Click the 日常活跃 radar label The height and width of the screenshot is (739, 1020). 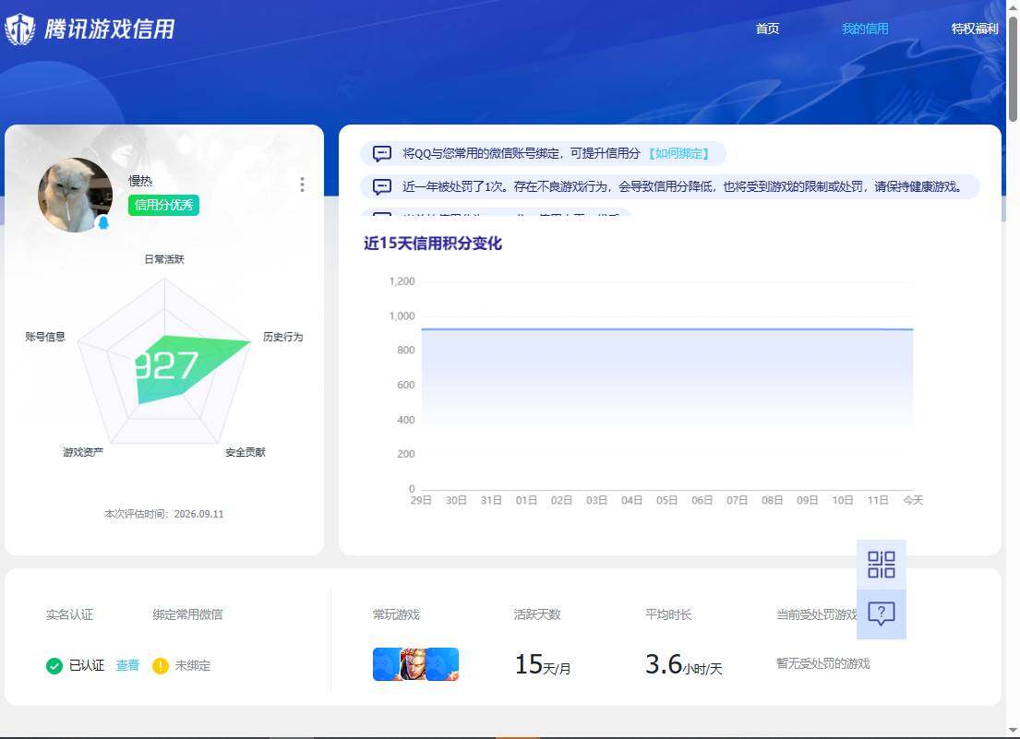(164, 259)
